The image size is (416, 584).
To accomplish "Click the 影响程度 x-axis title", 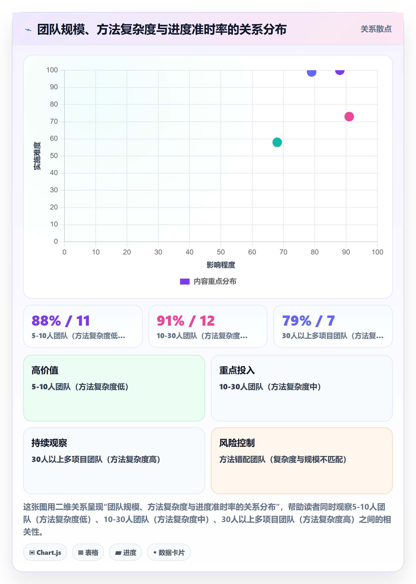I will coord(221,265).
